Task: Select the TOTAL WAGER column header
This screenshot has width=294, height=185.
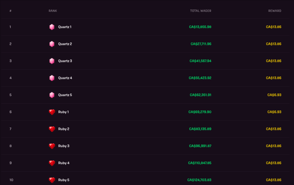Action: point(201,11)
